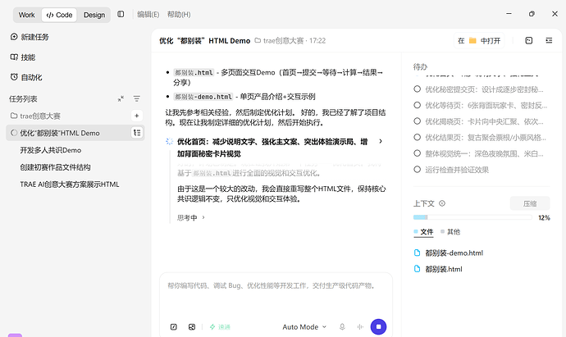
Task: Click the slash command icon in chat box
Action: click(174, 327)
